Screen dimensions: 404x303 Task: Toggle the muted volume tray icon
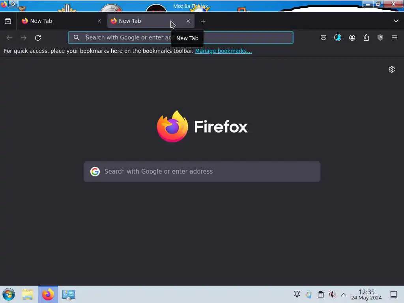pyautogui.click(x=332, y=294)
